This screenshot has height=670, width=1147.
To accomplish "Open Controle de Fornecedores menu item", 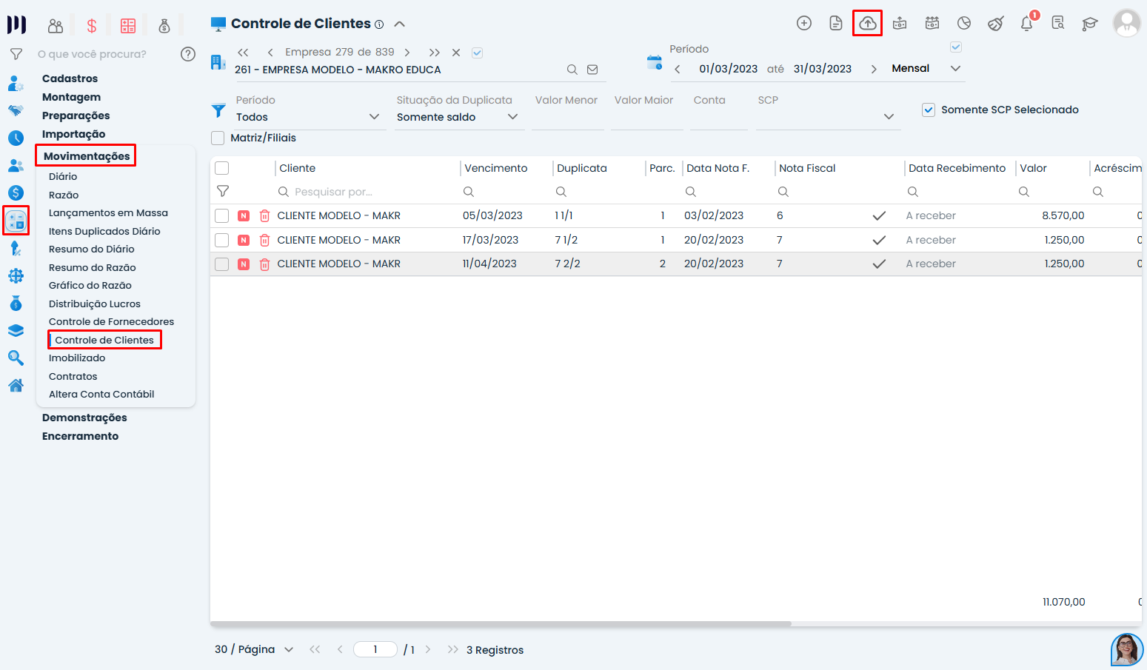I will coord(111,322).
